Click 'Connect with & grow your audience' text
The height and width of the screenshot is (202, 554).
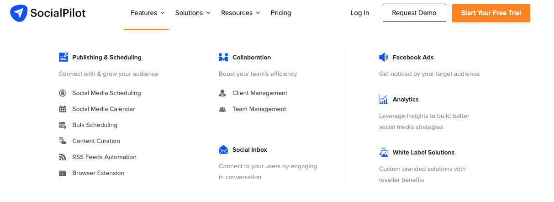pyautogui.click(x=109, y=74)
